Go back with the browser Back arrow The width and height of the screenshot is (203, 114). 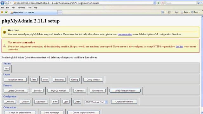2,3
